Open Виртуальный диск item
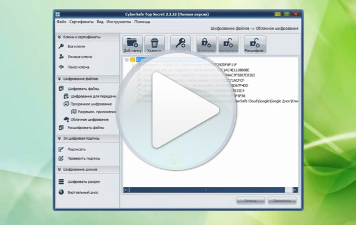The width and height of the screenshot is (356, 225). pos(78,192)
